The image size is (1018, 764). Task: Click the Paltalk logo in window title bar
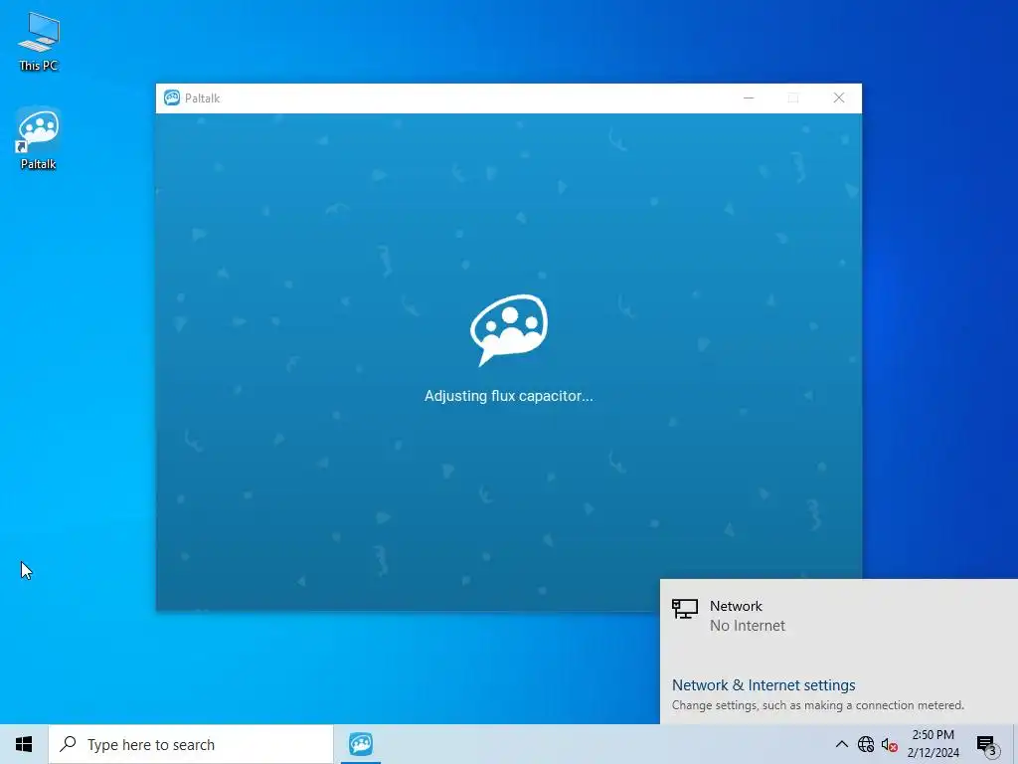pyautogui.click(x=172, y=98)
